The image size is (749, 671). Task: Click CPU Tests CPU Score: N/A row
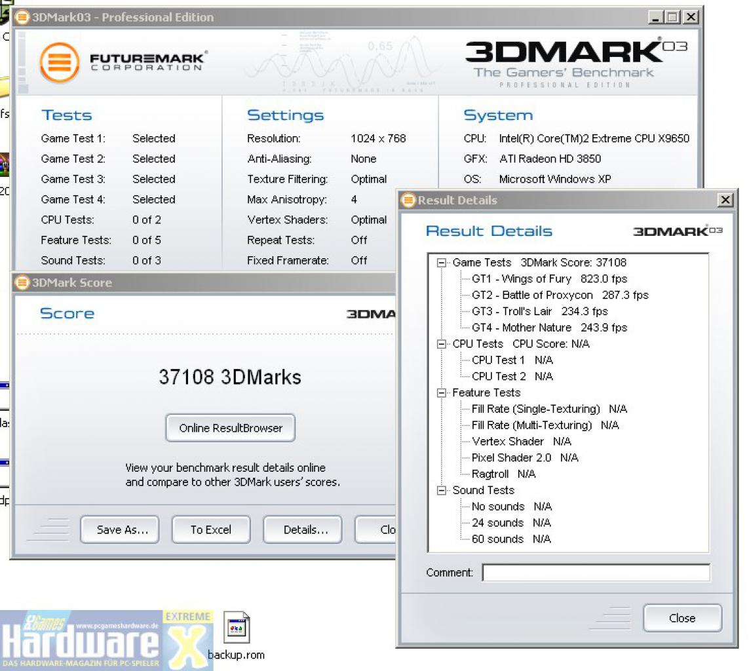(x=521, y=344)
